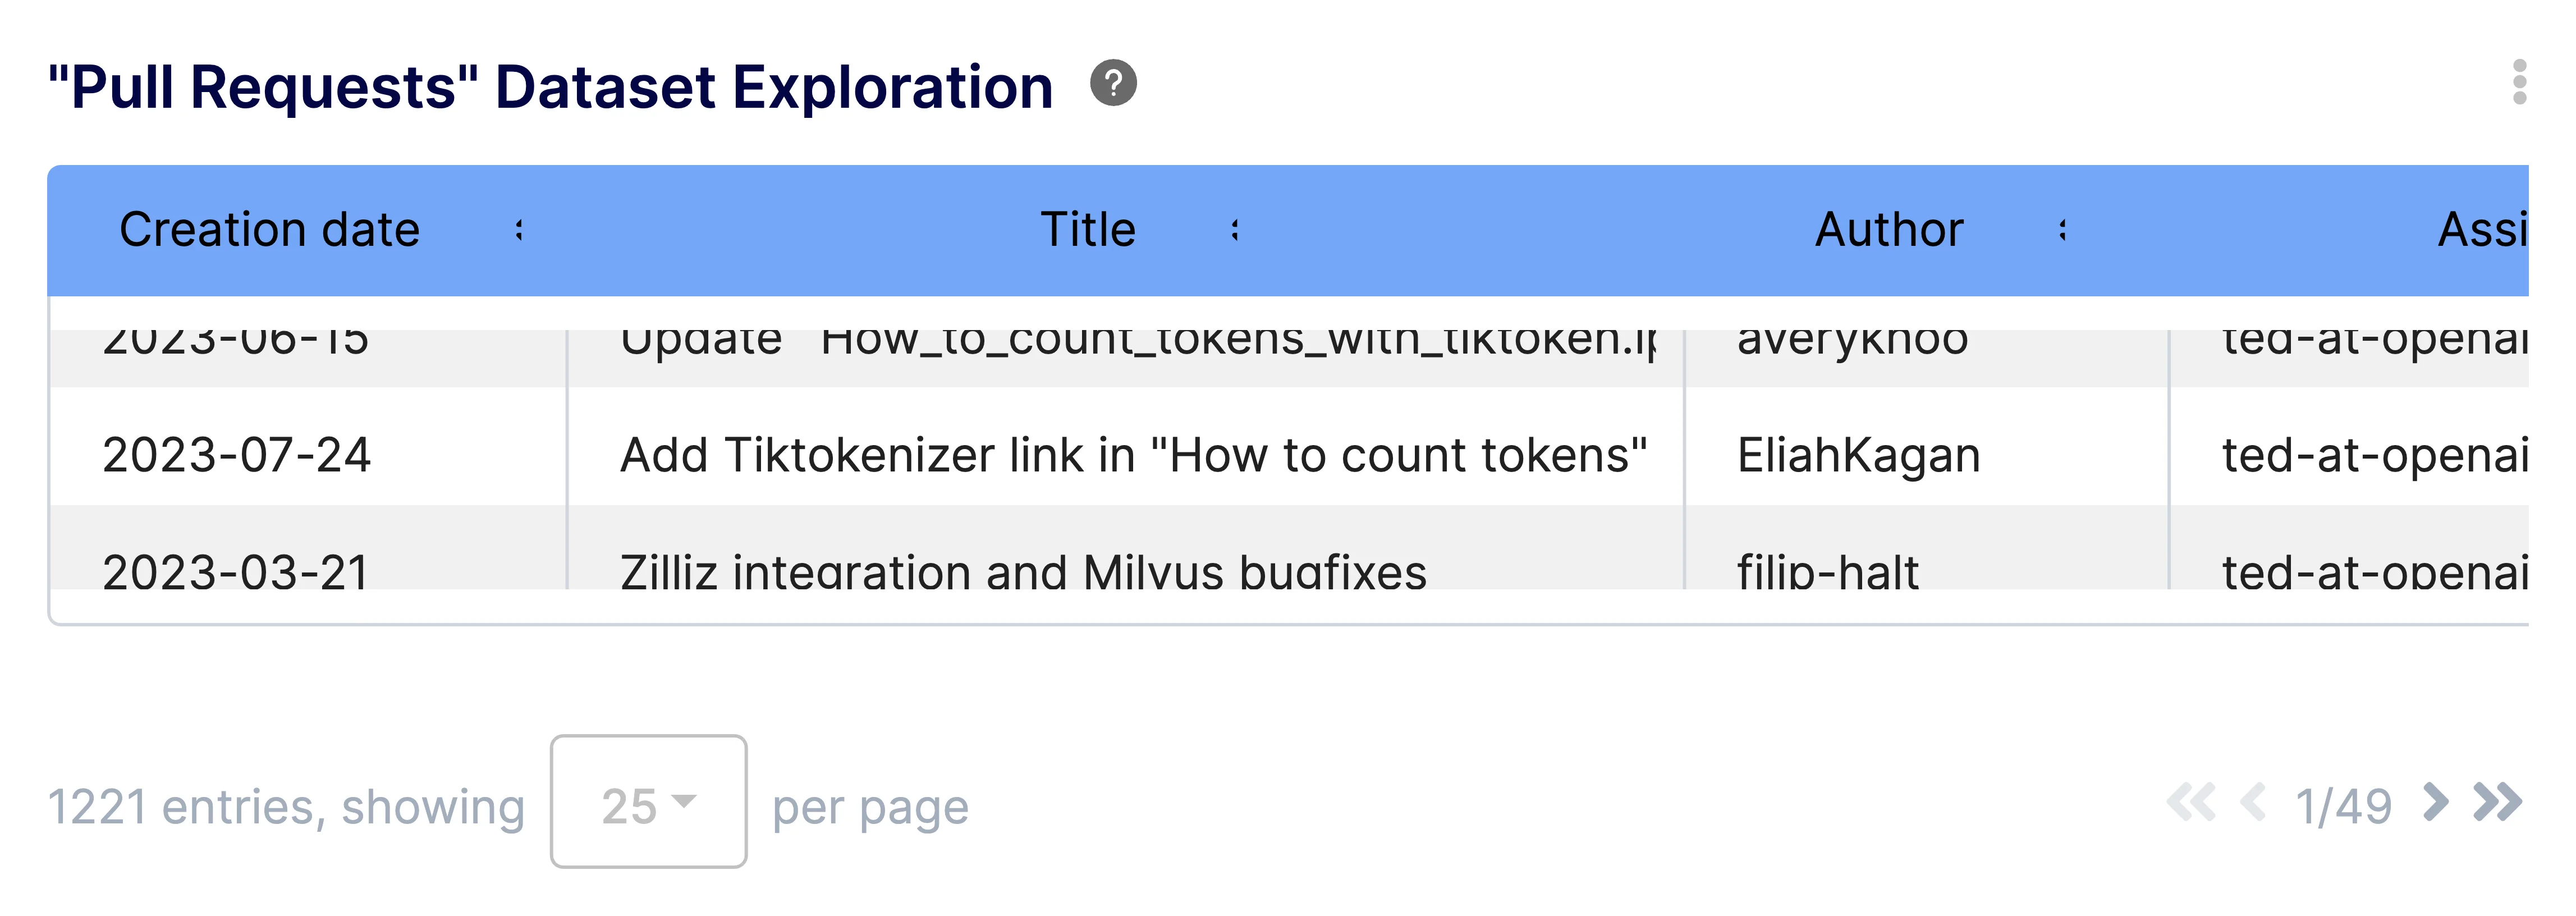The width and height of the screenshot is (2576, 916).
Task: Go to the next page
Action: 2437,803
